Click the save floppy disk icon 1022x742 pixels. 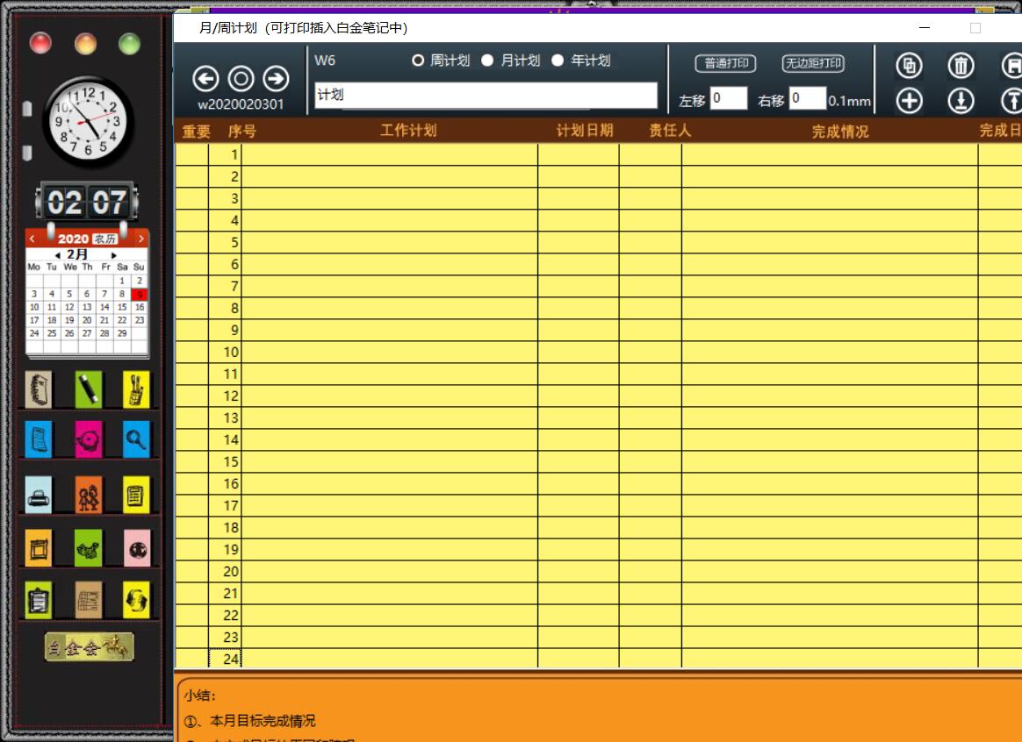coord(1012,65)
